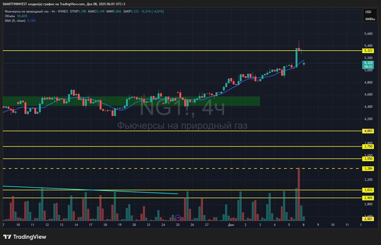Viewport: 381px width, 245px height.
Task: Select the cyan descending trend line
Action: point(90,190)
